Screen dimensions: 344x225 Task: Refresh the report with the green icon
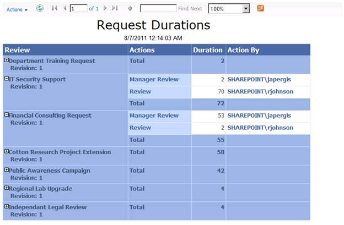pyautogui.click(x=40, y=8)
